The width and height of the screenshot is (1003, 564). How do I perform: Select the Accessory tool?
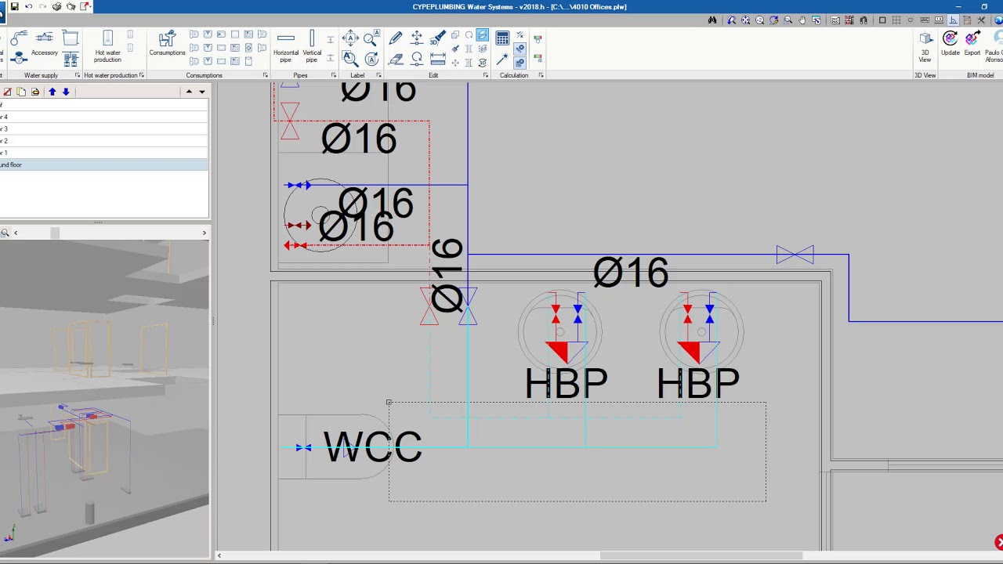coord(44,39)
